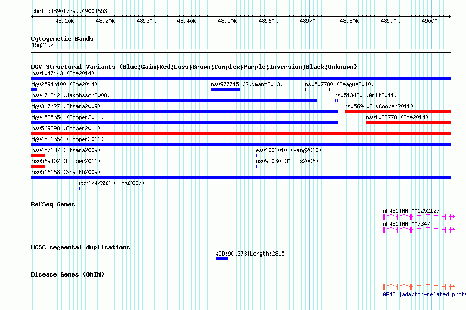Open esv1001010 (Pang2010) variant label

(x=289, y=150)
